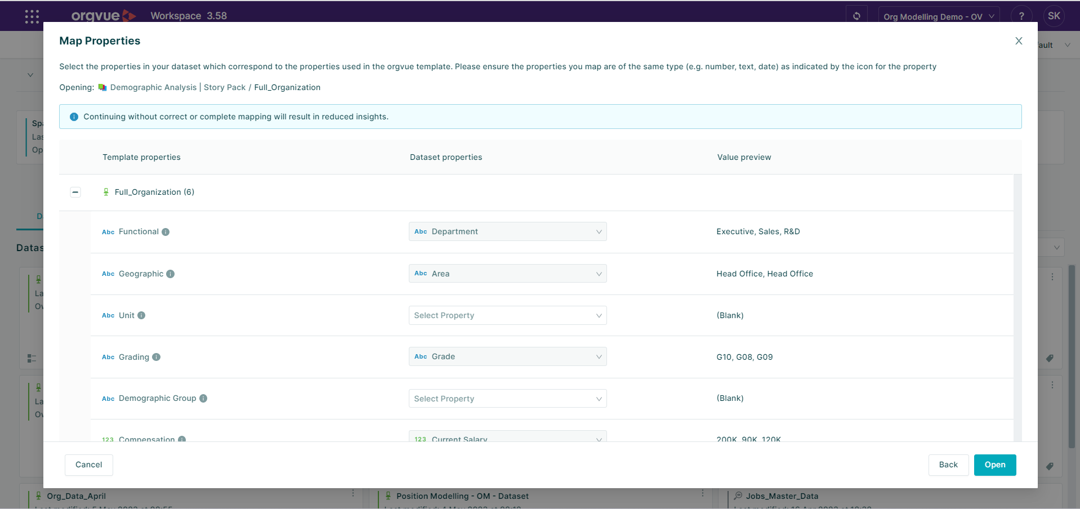
Task: Click info icon next to Functional
Action: pos(166,232)
